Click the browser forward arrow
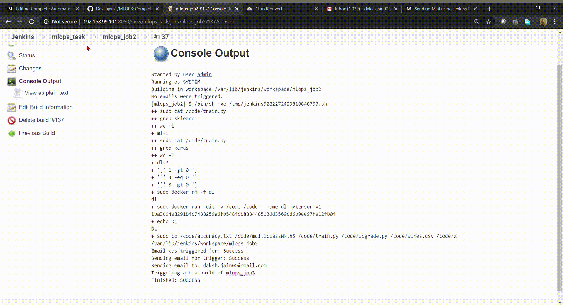The width and height of the screenshot is (563, 305). (x=20, y=22)
